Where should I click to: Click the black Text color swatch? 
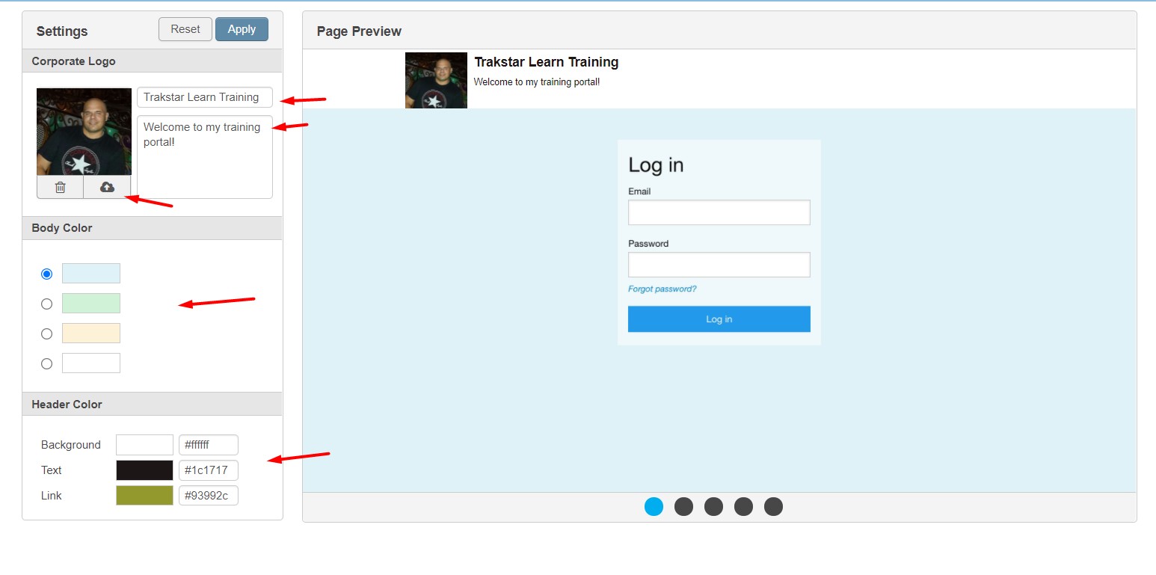click(x=144, y=470)
